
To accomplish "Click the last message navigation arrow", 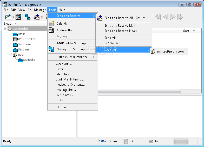I will [180, 17].
